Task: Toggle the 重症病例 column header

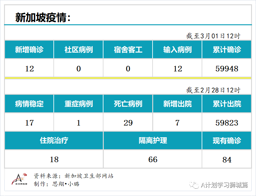Action: 78,104
